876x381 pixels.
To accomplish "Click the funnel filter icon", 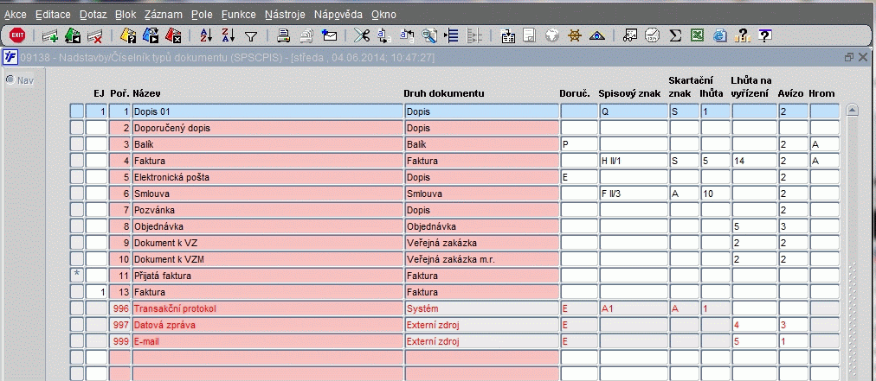I will point(251,37).
